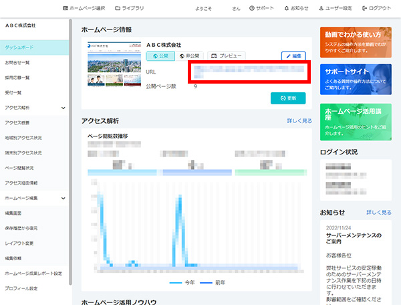
Task: Open the プレビュー view
Action: [x=226, y=56]
